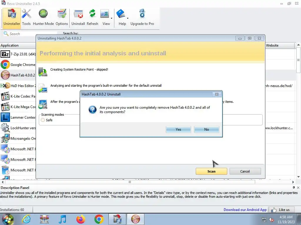Open Options toolbar icon

pos(62,18)
